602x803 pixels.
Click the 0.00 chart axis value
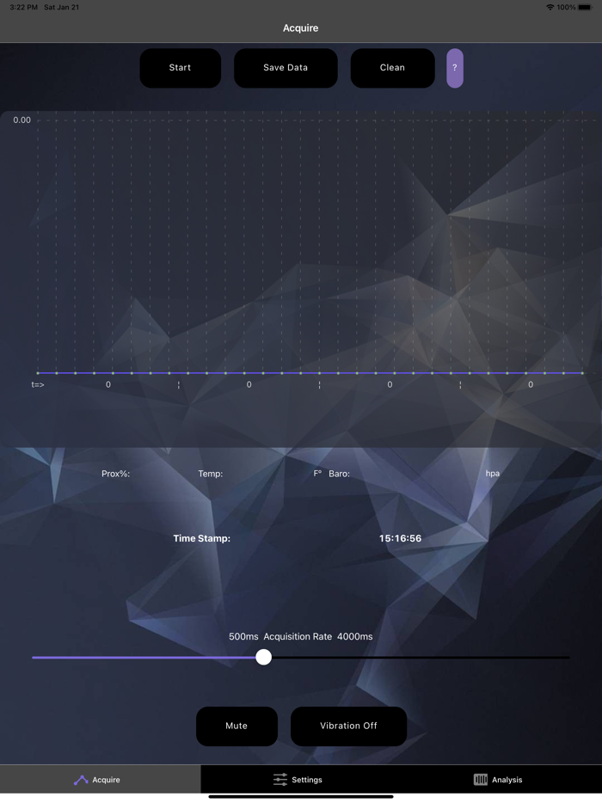pyautogui.click(x=22, y=120)
